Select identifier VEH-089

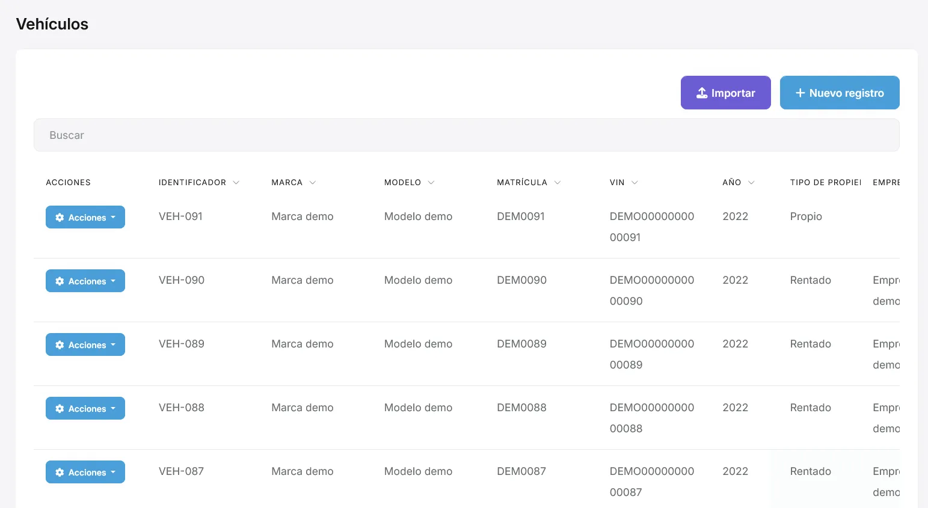[x=182, y=344]
